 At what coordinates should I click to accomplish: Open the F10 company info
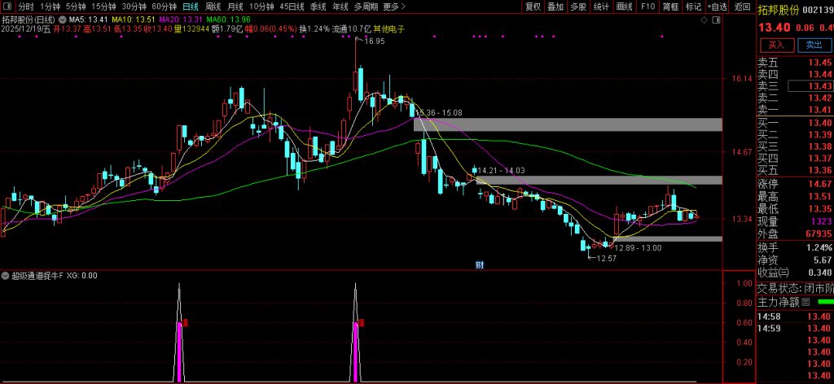647,7
